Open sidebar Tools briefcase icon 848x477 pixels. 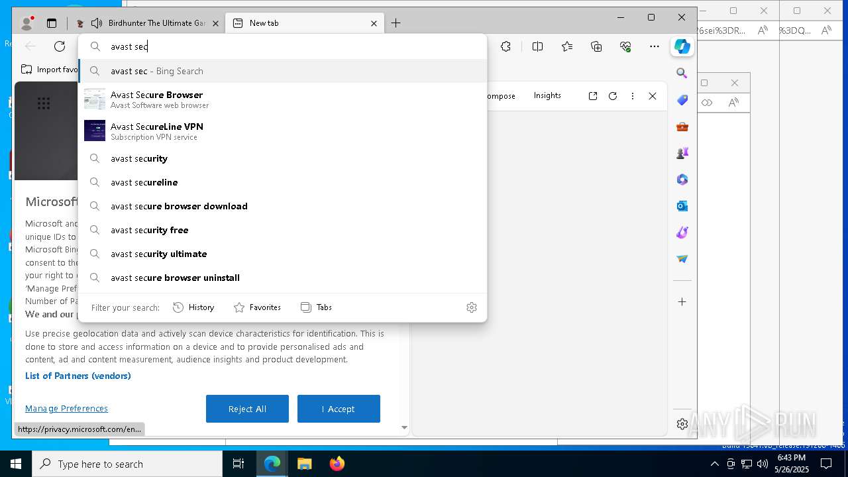682,127
